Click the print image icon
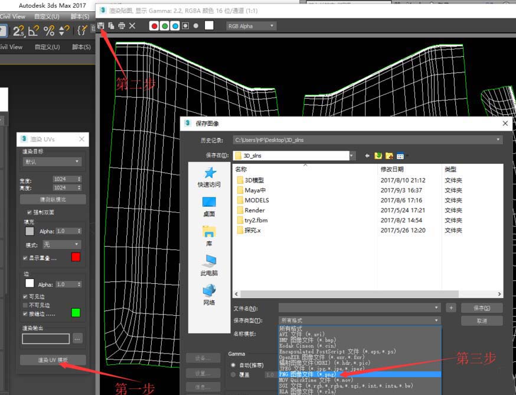This screenshot has width=516, height=395. click(x=122, y=25)
